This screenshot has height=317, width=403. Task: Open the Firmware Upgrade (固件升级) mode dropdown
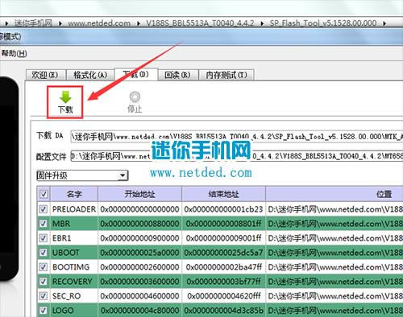82,175
